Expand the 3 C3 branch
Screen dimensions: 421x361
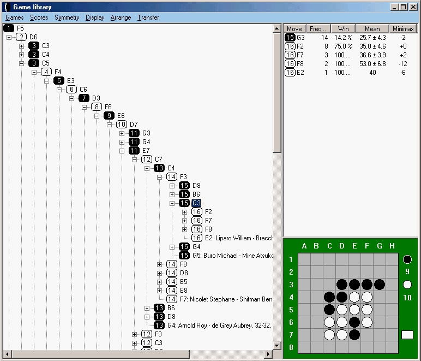(x=21, y=46)
